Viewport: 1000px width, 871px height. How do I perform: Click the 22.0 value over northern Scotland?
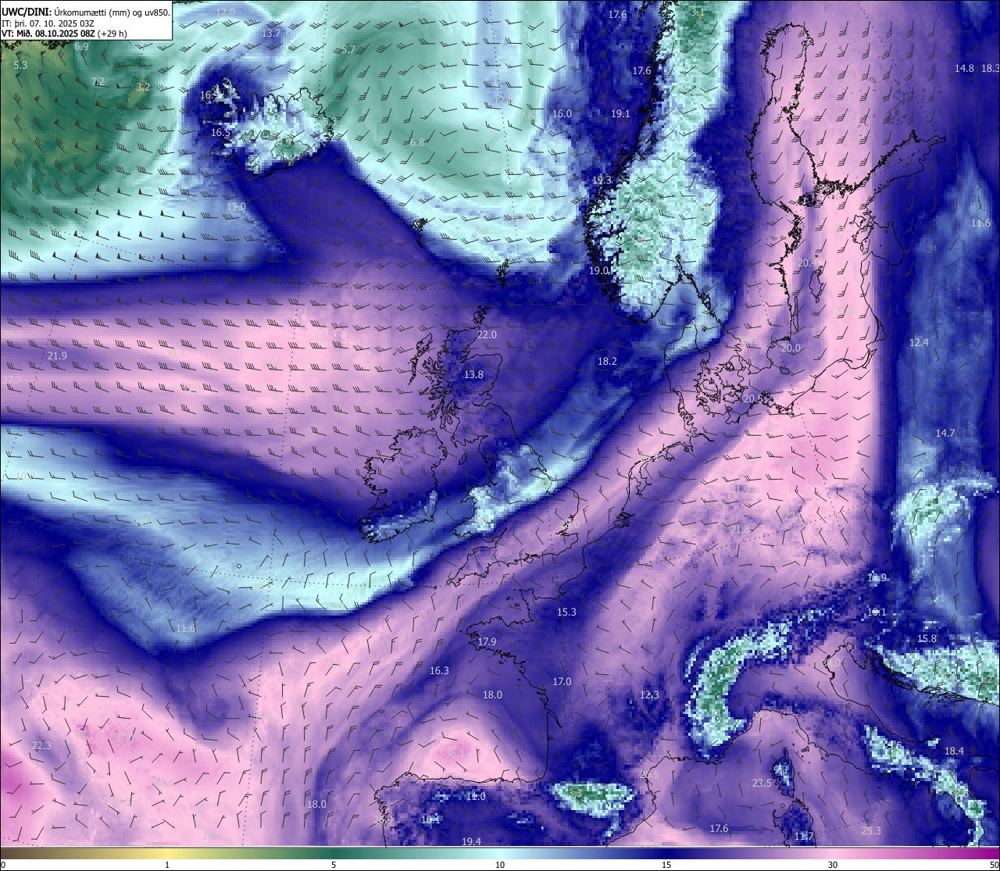pyautogui.click(x=487, y=334)
